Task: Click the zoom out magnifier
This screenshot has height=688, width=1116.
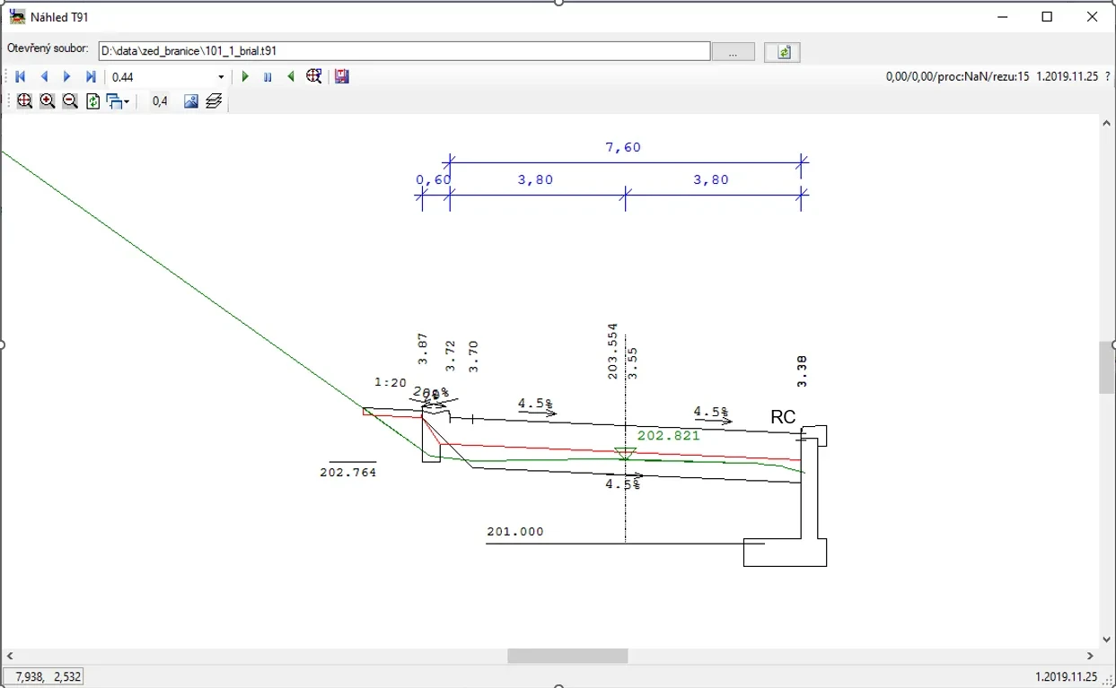Action: point(70,101)
